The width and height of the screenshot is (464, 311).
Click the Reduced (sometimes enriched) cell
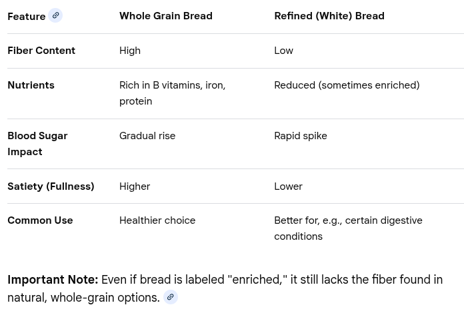coord(347,85)
